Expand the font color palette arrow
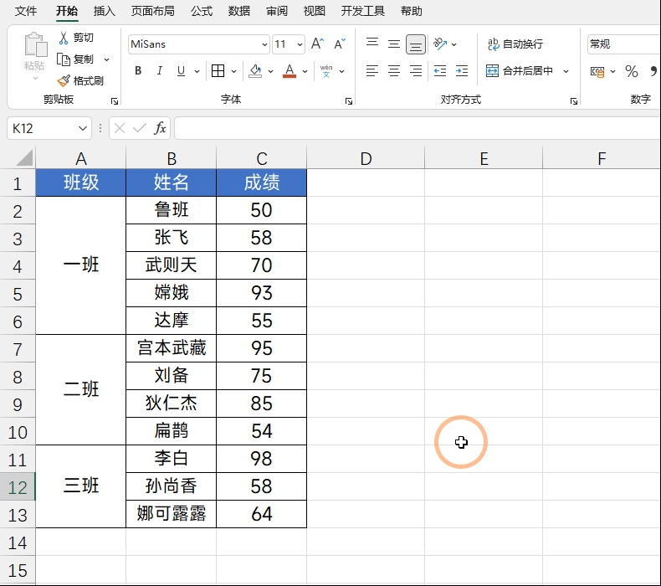The height and width of the screenshot is (586, 661). (305, 71)
